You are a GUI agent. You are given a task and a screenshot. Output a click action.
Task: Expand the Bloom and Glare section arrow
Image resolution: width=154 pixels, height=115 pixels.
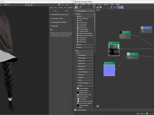point(50,19)
